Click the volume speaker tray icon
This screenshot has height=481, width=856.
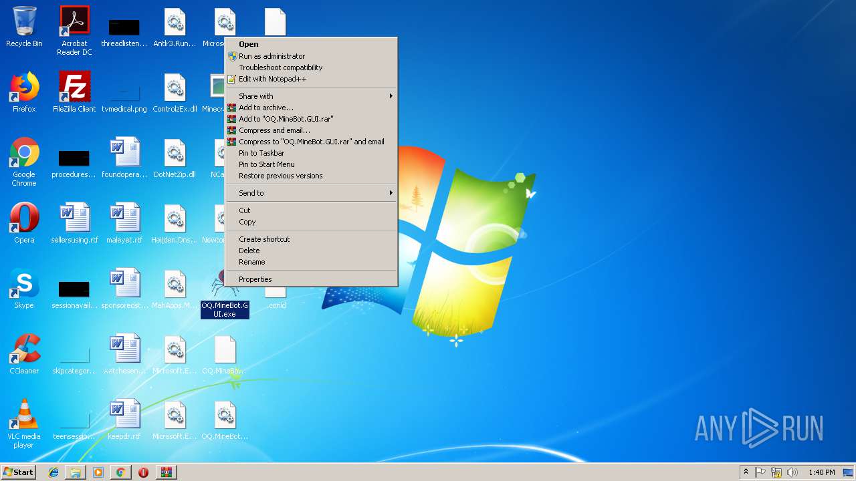coord(792,472)
